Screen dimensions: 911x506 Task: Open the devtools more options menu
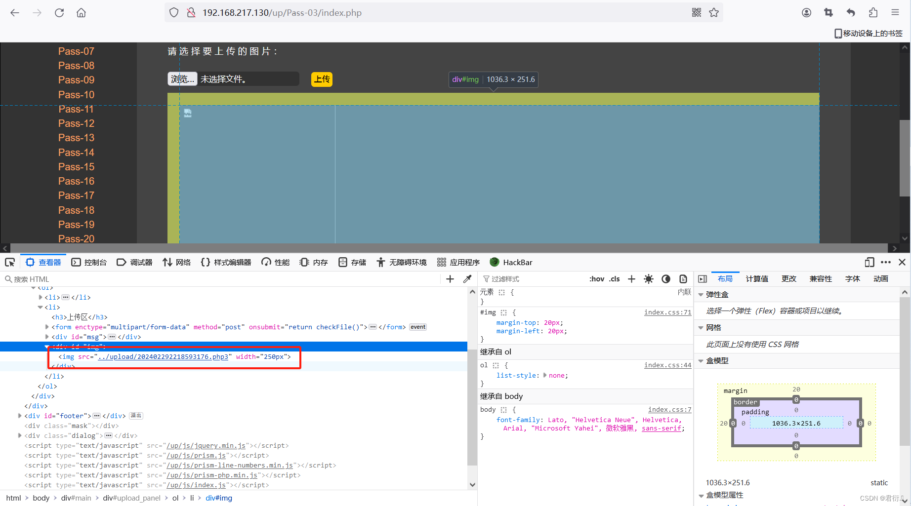[x=886, y=262]
